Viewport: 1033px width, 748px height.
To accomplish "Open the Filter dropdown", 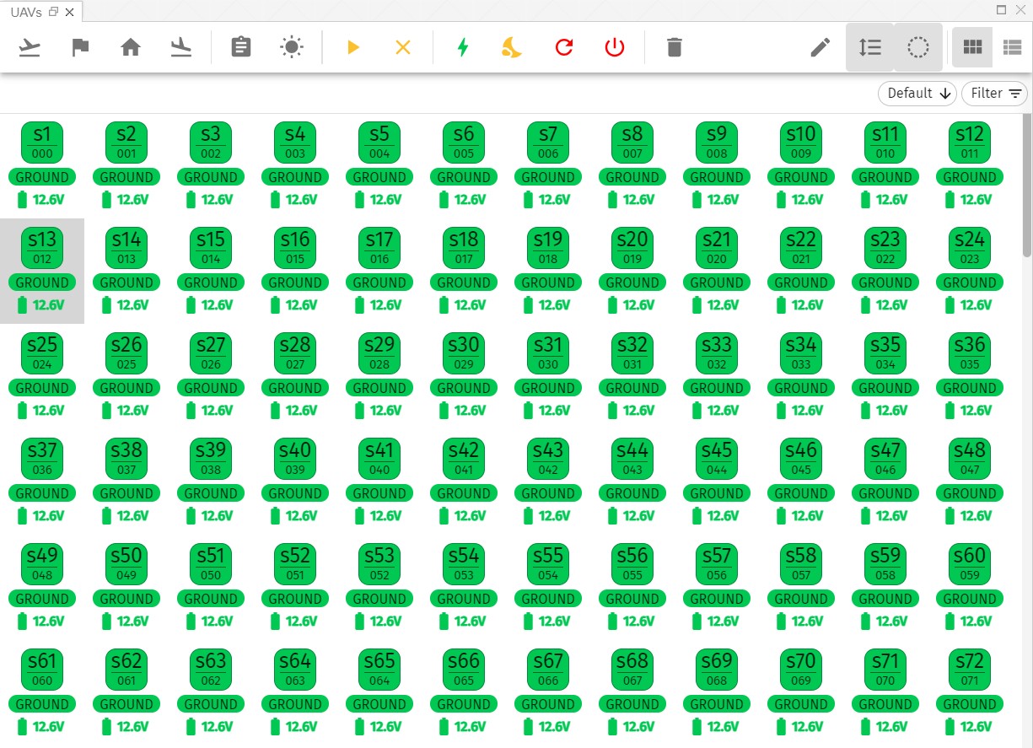I will [995, 94].
